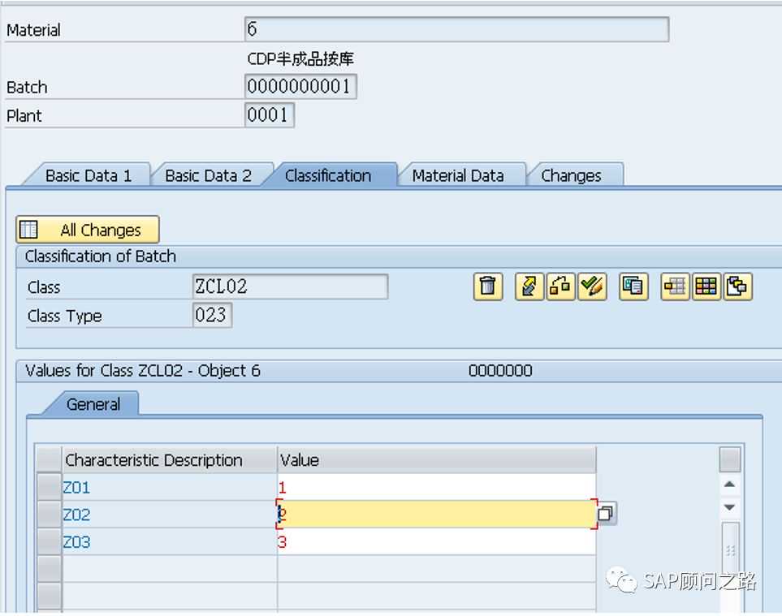Screen dimensions: 782x616
Task: Switch to the Basic Data 1 tab
Action: (88, 175)
